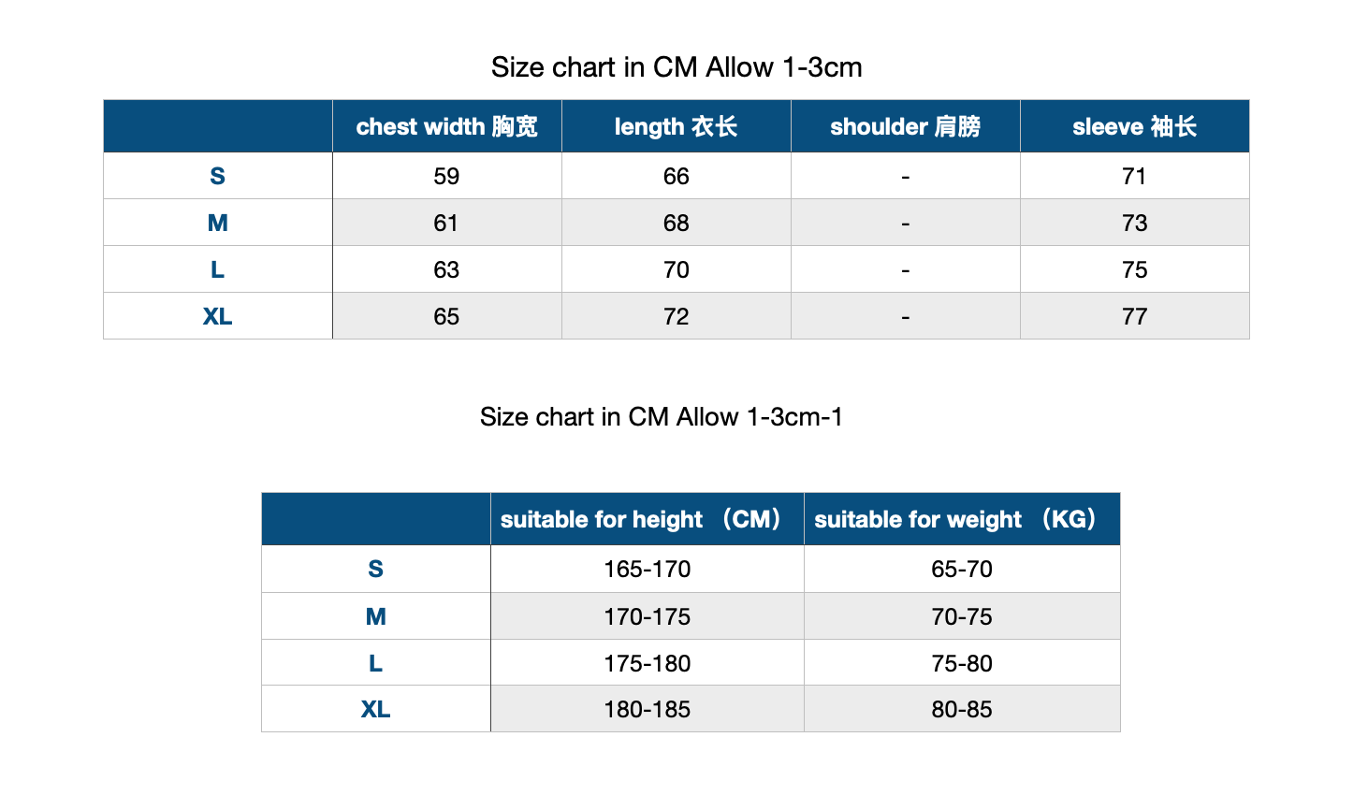This screenshot has height=795, width=1368.
Task: Select the sleeve header cell
Action: point(1135,126)
